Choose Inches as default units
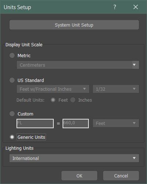Viewport: 147px width, 184px height. click(x=73, y=100)
